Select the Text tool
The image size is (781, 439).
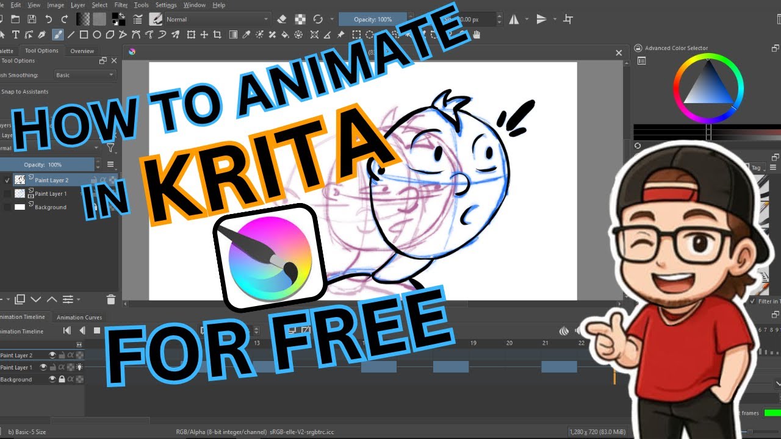pos(16,35)
